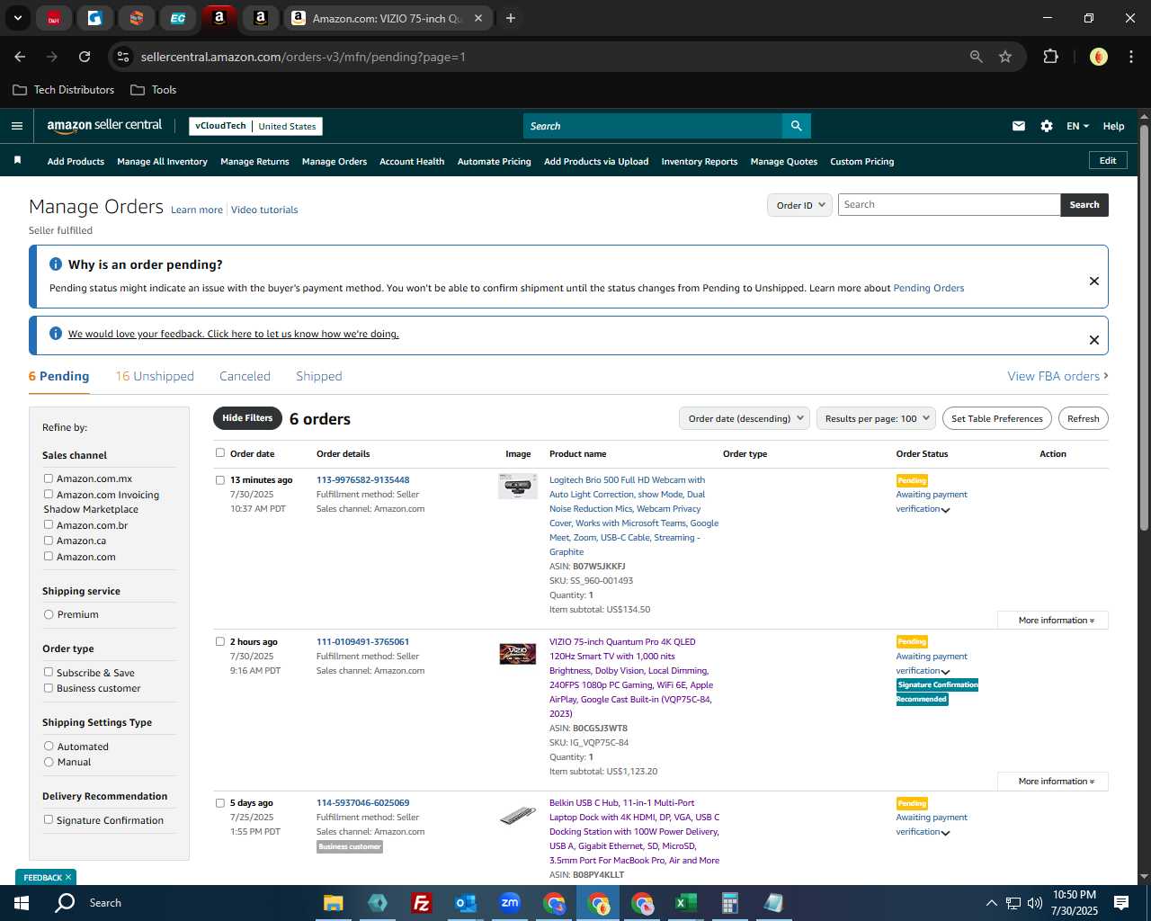Open Outlook from the taskbar
This screenshot has height=921, width=1151.
pyautogui.click(x=465, y=903)
